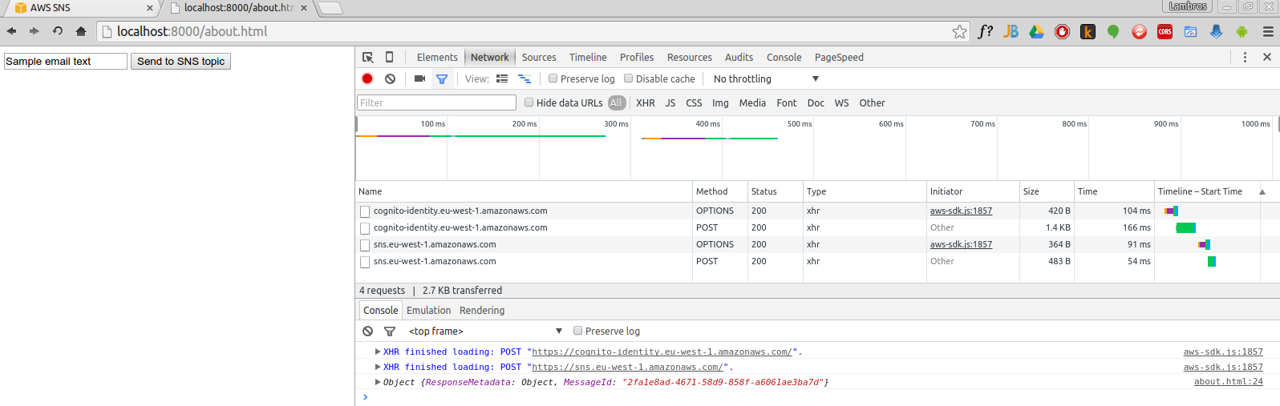Open the Emulation drawer tab
Screen dimensions: 1280x406
click(x=428, y=310)
